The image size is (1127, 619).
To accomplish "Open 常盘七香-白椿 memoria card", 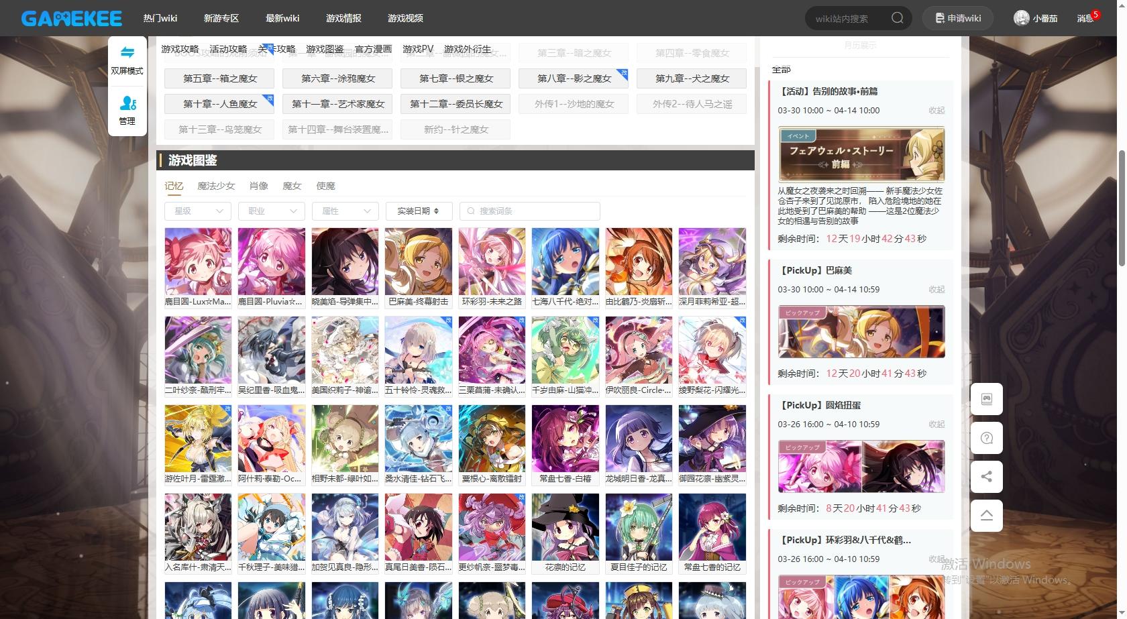I will click(x=566, y=445).
